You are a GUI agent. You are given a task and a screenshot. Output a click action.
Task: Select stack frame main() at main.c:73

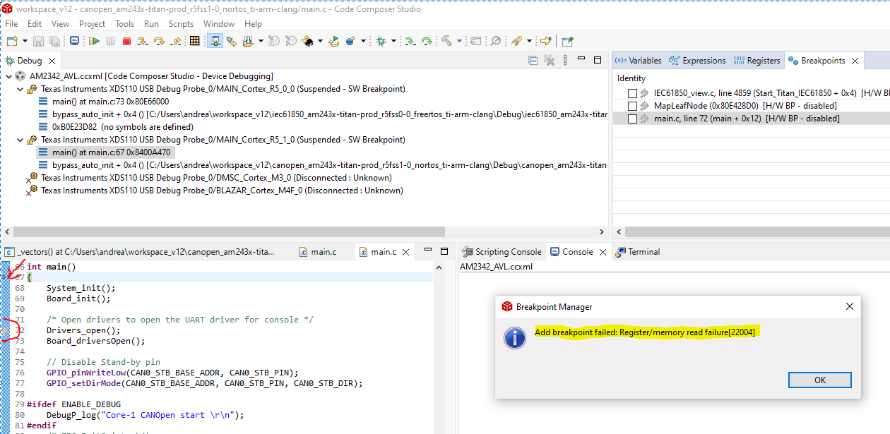(x=110, y=102)
